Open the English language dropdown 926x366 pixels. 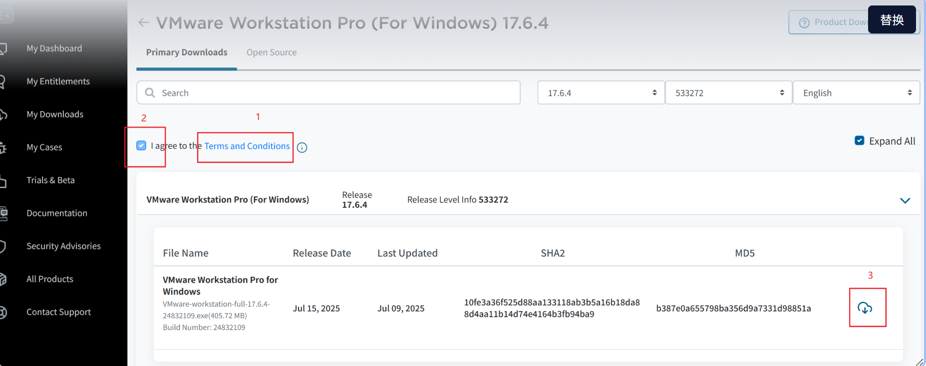856,93
